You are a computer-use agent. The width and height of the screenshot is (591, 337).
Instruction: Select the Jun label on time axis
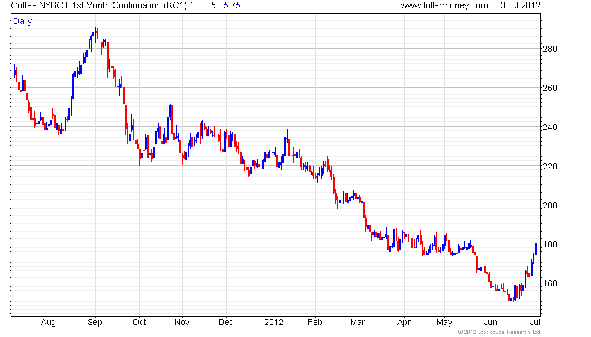pos(490,323)
